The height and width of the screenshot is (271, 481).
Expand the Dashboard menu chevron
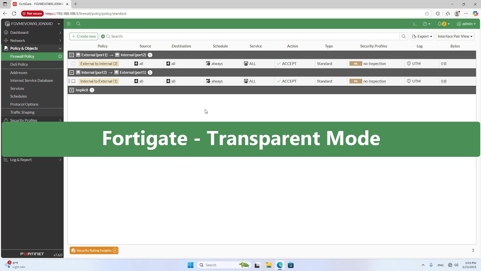(x=60, y=32)
